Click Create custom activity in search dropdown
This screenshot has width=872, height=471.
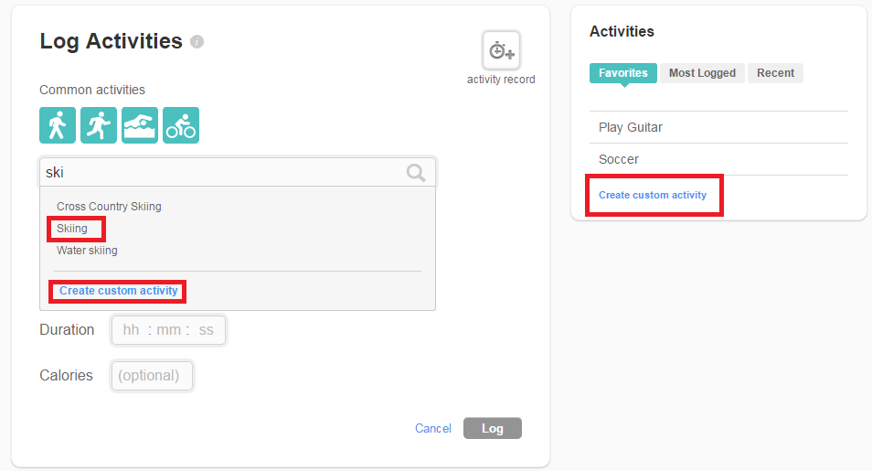click(x=119, y=291)
